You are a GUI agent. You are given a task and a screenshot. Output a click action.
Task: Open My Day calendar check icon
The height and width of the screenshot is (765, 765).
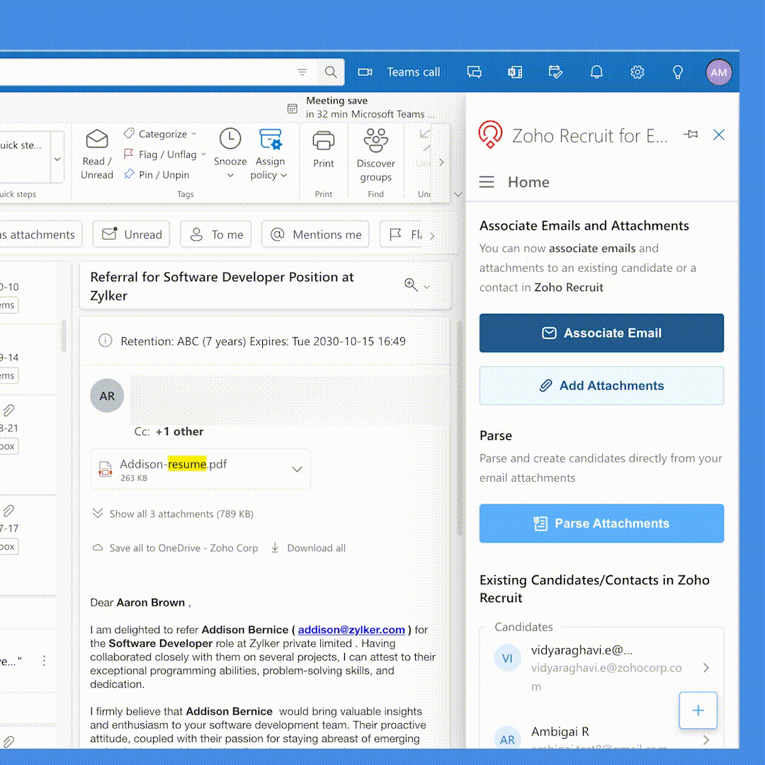pos(555,72)
